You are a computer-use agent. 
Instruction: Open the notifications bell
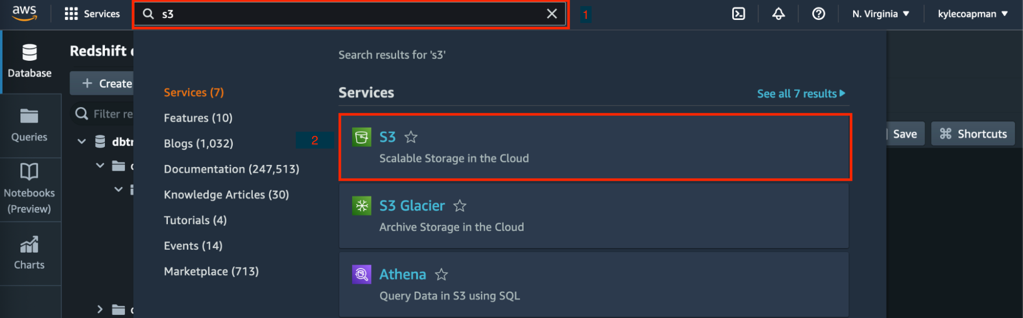pos(778,14)
